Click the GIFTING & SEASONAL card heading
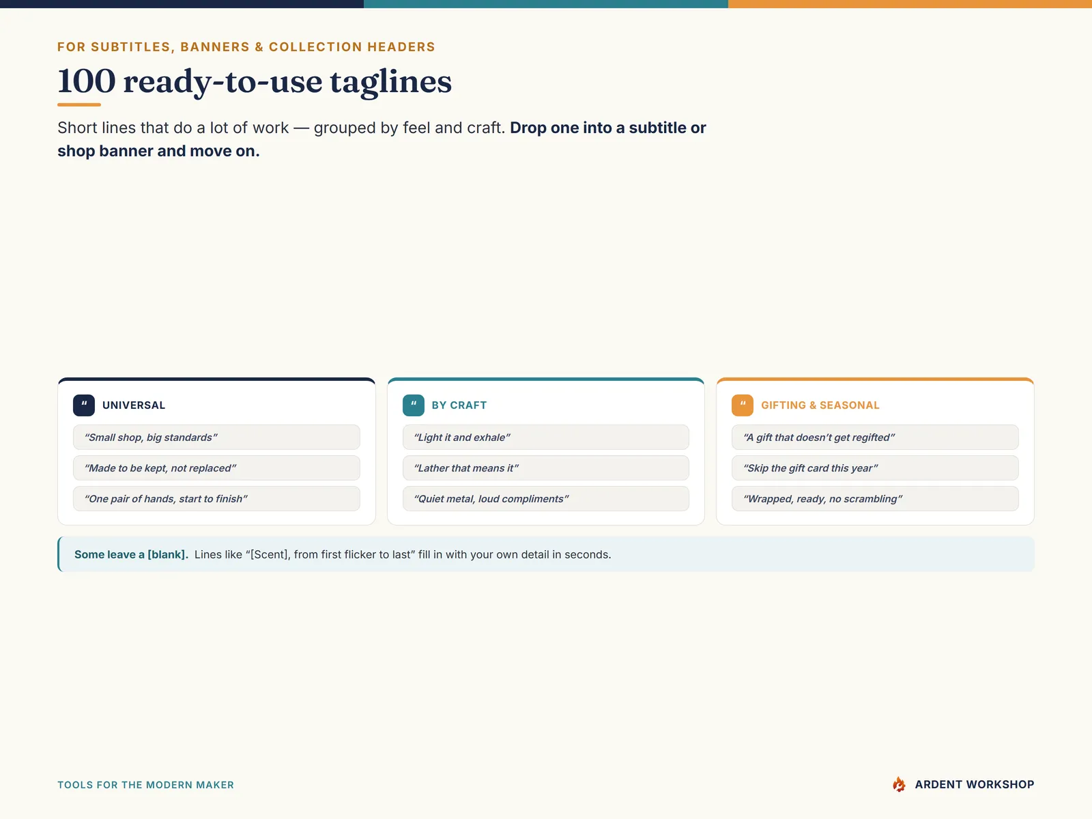 tap(820, 405)
